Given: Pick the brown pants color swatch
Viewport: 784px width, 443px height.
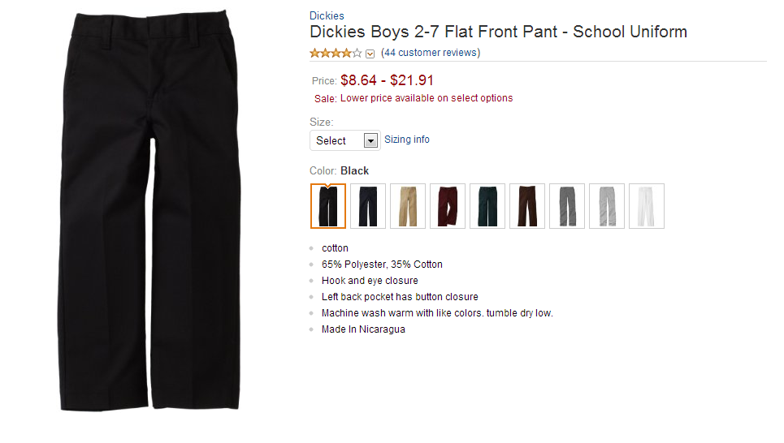Looking at the screenshot, I should click(x=527, y=206).
